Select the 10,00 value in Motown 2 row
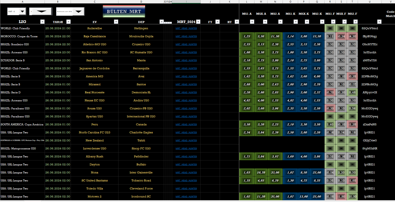The width and height of the screenshot is (395, 202). (x=352, y=196)
